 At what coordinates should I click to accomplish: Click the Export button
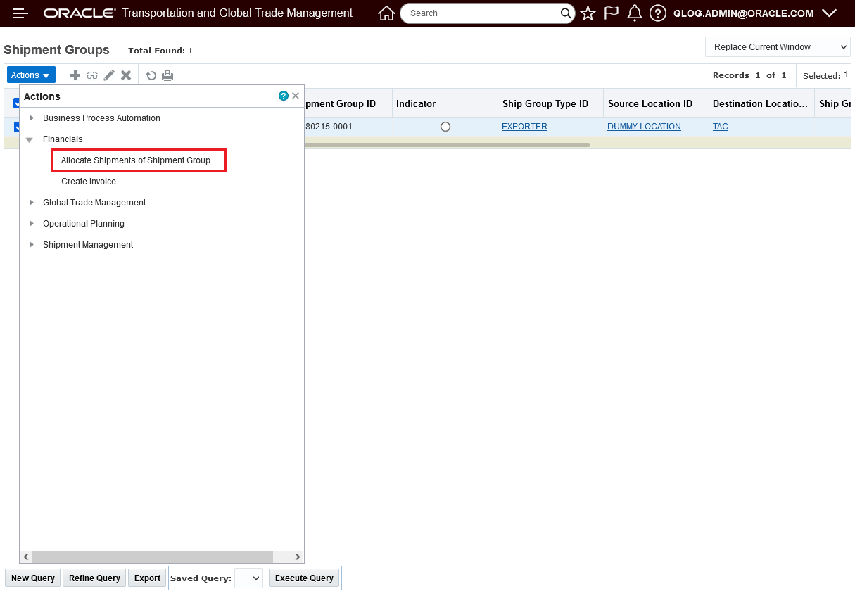[147, 578]
